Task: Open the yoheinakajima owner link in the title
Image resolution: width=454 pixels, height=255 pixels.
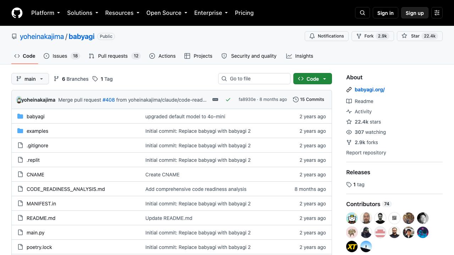Action: tap(42, 36)
